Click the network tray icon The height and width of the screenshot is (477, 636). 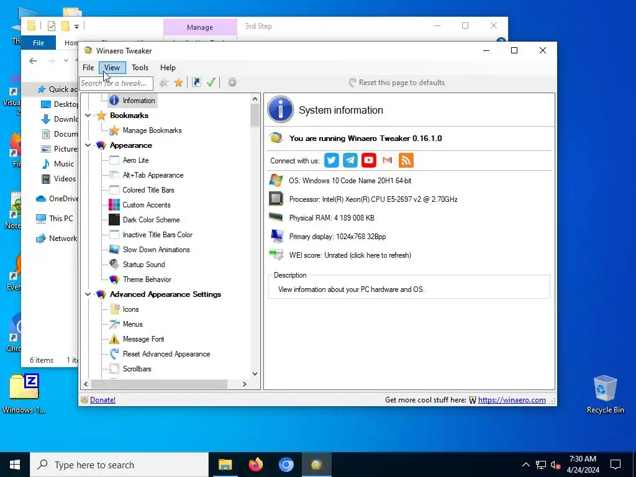click(x=541, y=465)
